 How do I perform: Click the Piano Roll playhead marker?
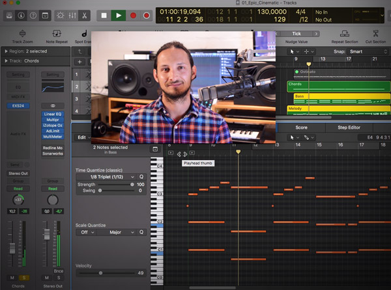pos(238,152)
